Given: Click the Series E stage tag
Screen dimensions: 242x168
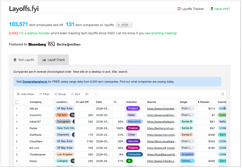Looking at the screenshot, I should 187,135.
